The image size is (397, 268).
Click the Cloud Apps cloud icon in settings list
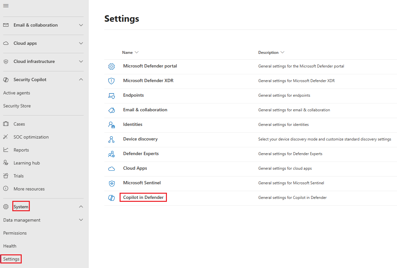[x=111, y=169]
